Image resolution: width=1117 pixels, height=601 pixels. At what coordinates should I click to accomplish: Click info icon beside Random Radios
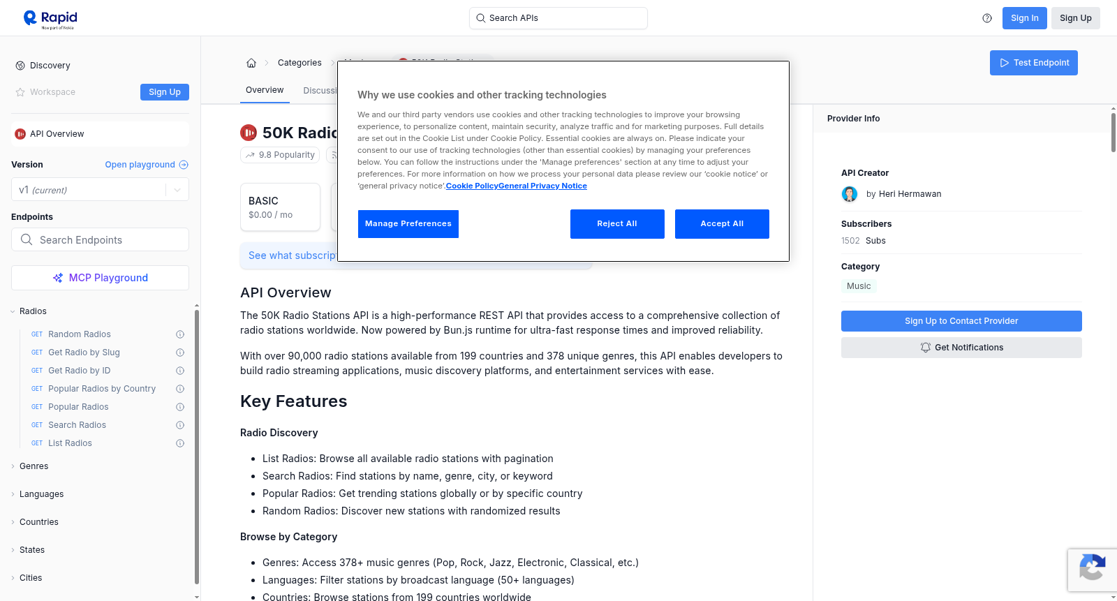(180, 334)
